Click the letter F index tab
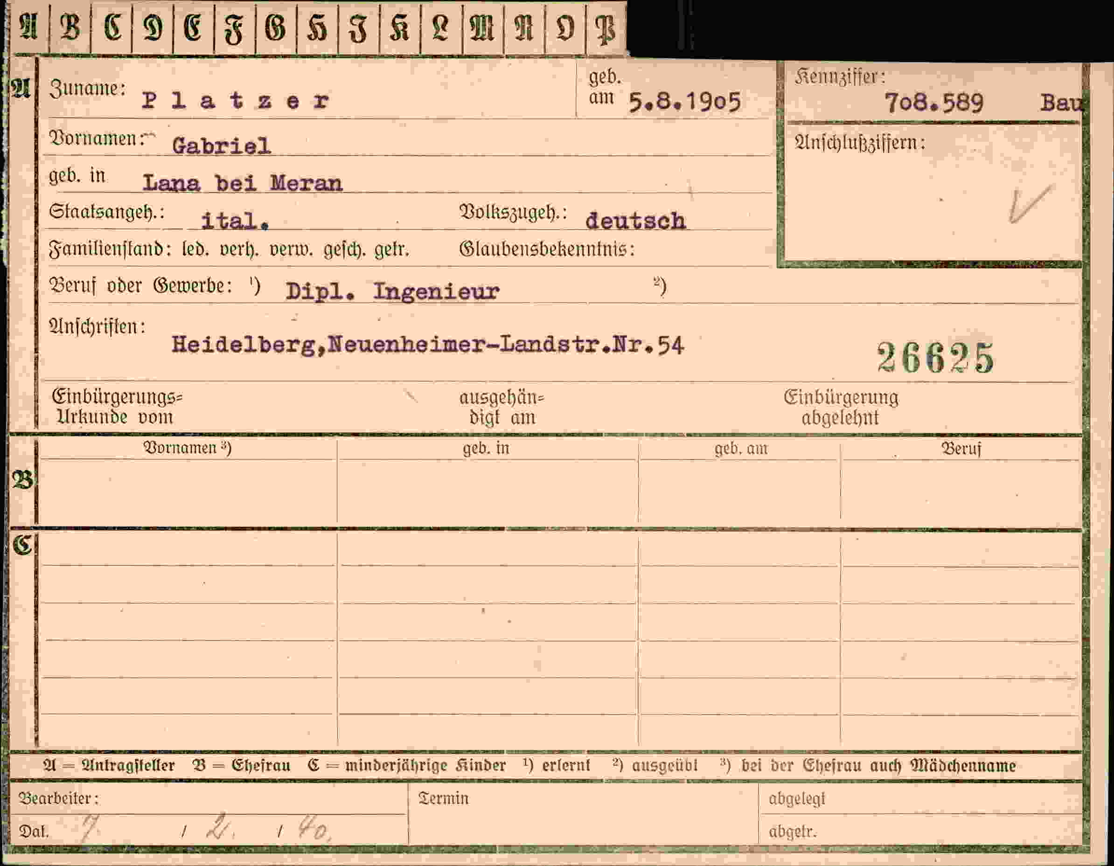 click(x=235, y=28)
